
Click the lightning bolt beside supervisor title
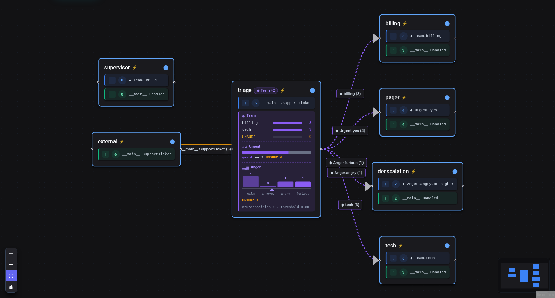pyautogui.click(x=134, y=68)
